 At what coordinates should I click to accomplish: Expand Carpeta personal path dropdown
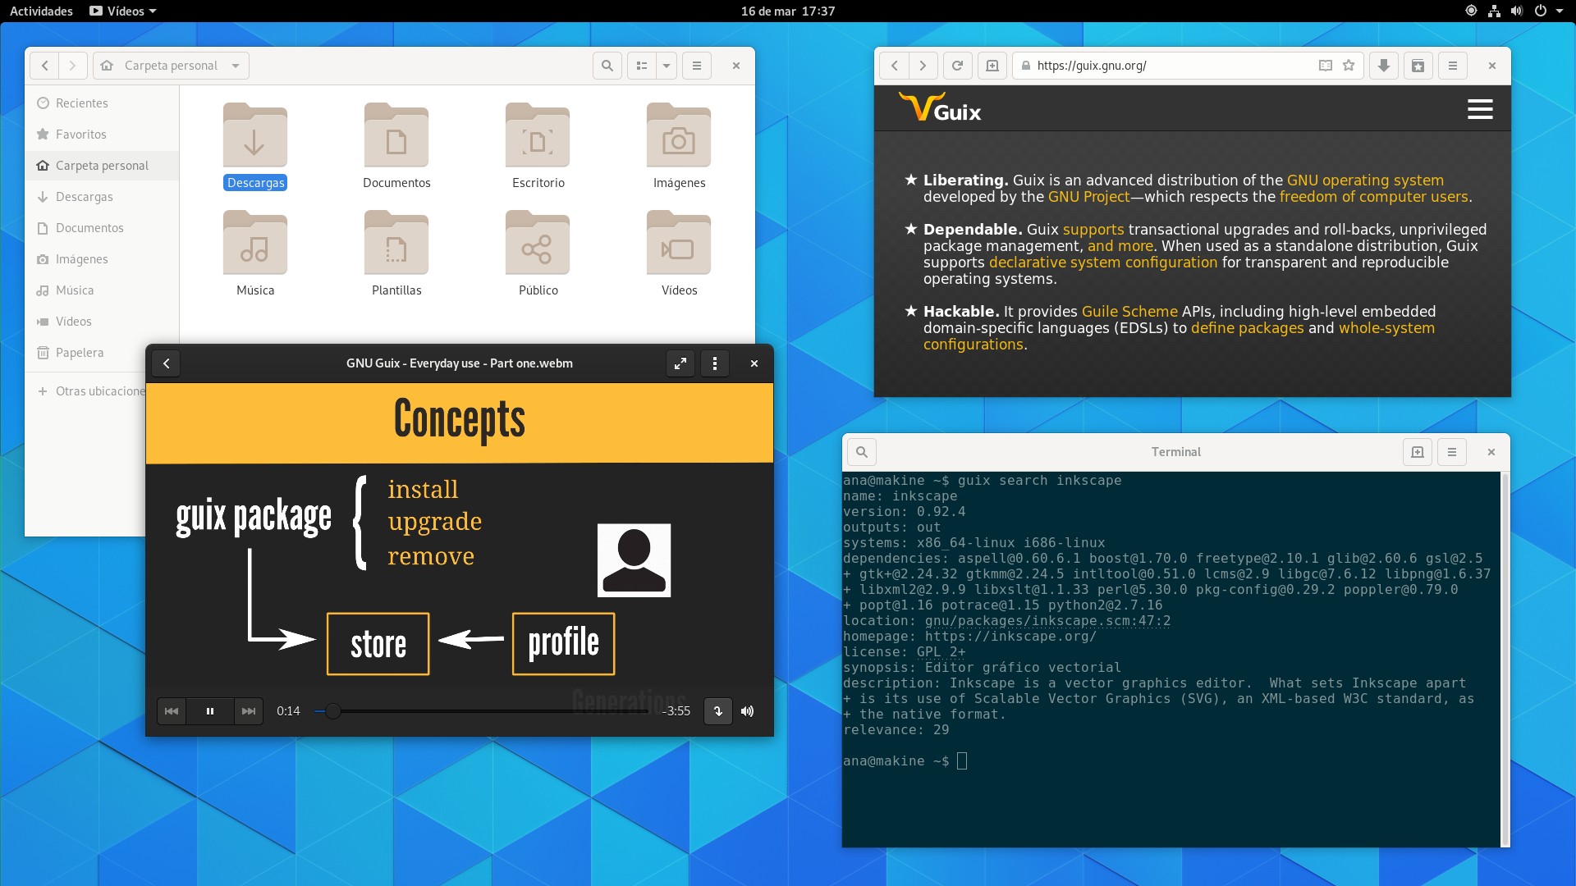click(236, 66)
